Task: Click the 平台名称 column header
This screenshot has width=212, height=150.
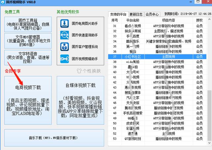Action: click(133, 20)
